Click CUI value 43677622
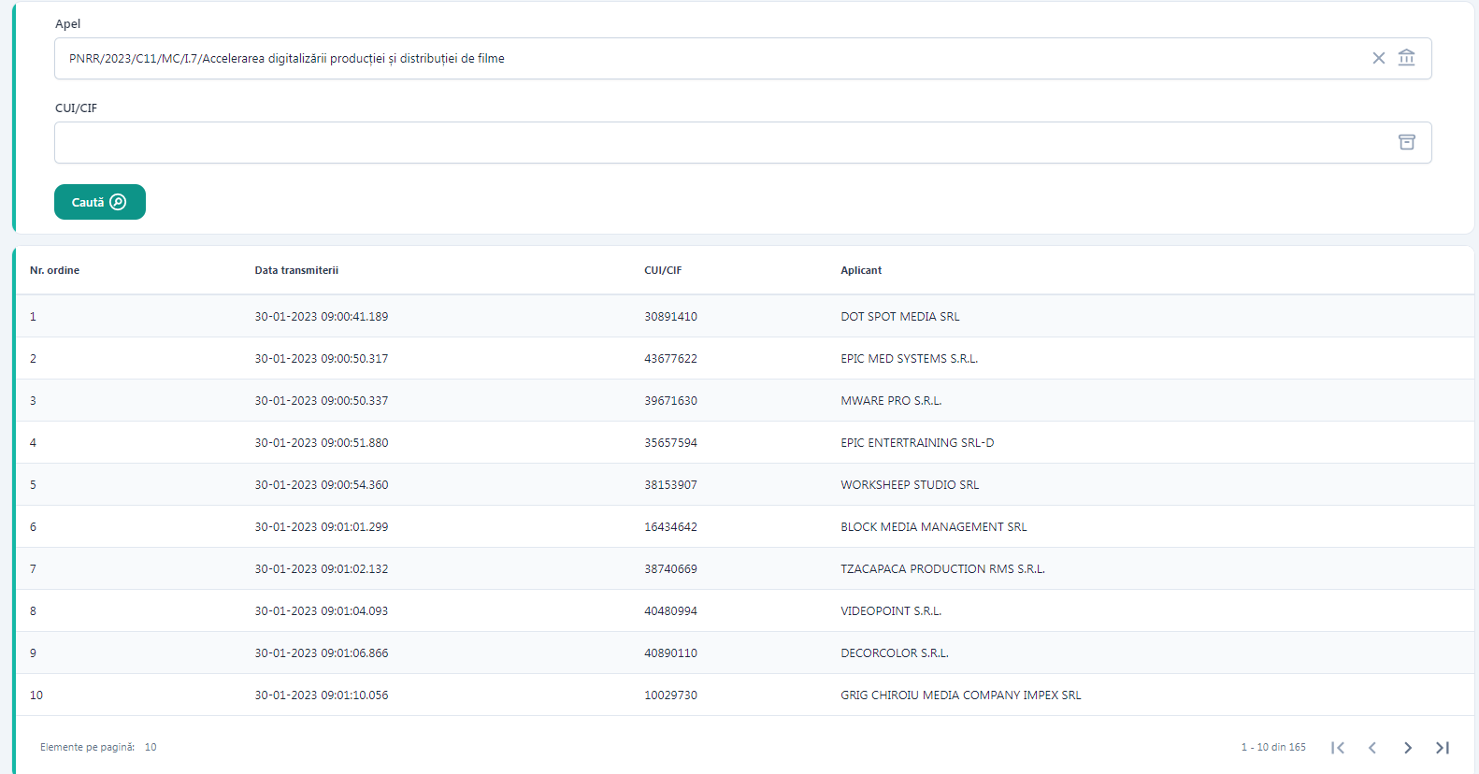Viewport: 1479px width, 774px height. point(670,358)
